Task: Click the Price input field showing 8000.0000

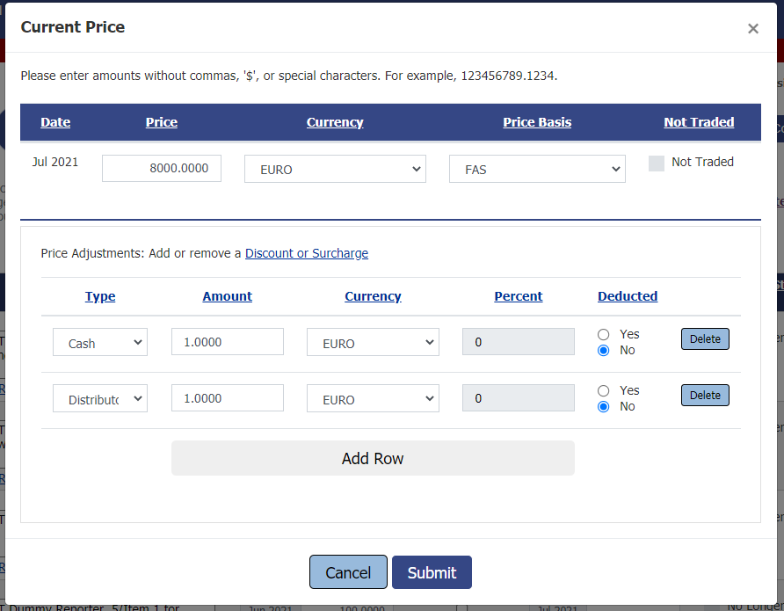Action: click(x=162, y=168)
